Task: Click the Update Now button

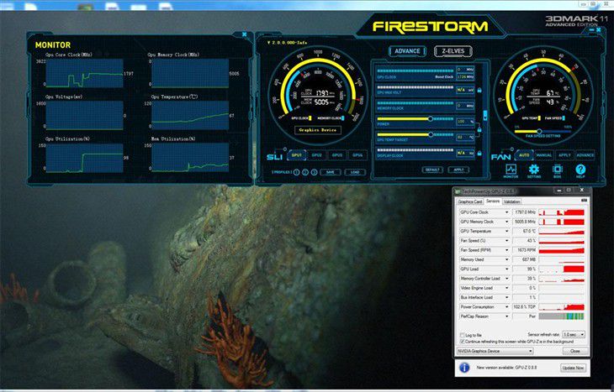Action: [574, 368]
